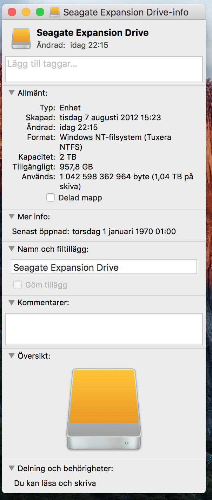Toggle the Delad mapp checkbox

51,198
